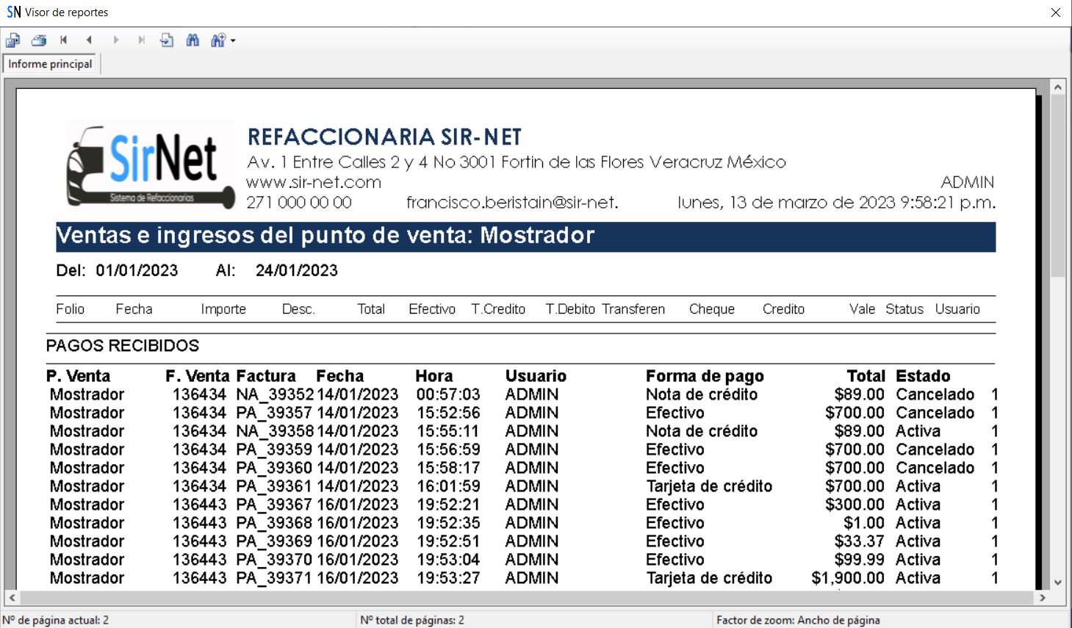Click the vertical scrollbar up arrow
This screenshot has height=628, width=1072.
click(1058, 87)
